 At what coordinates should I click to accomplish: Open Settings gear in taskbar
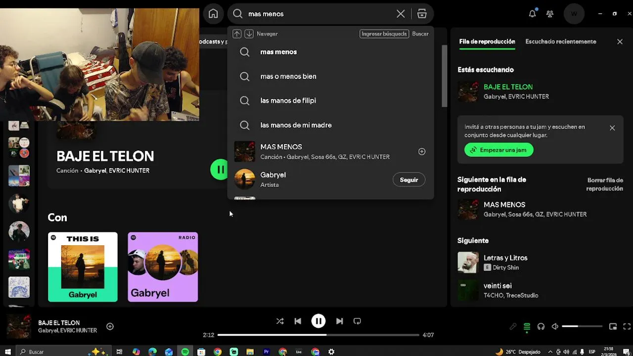click(331, 352)
